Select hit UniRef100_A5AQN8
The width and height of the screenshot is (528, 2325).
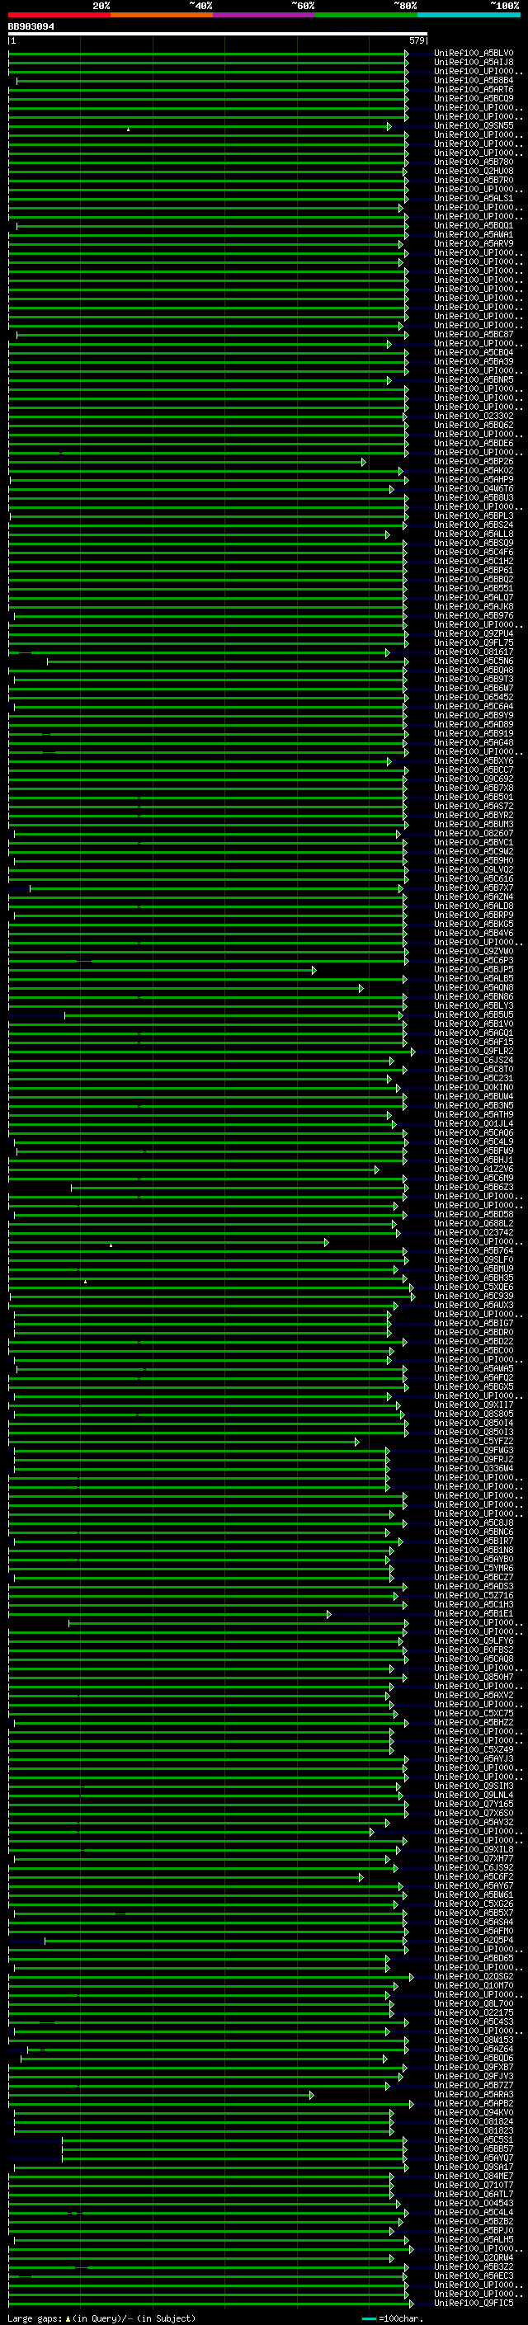pos(474,987)
